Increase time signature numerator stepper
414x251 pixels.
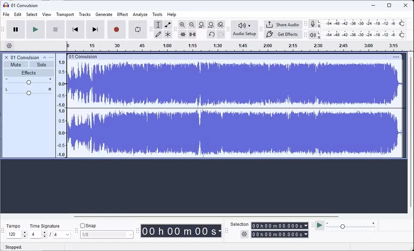44,233
